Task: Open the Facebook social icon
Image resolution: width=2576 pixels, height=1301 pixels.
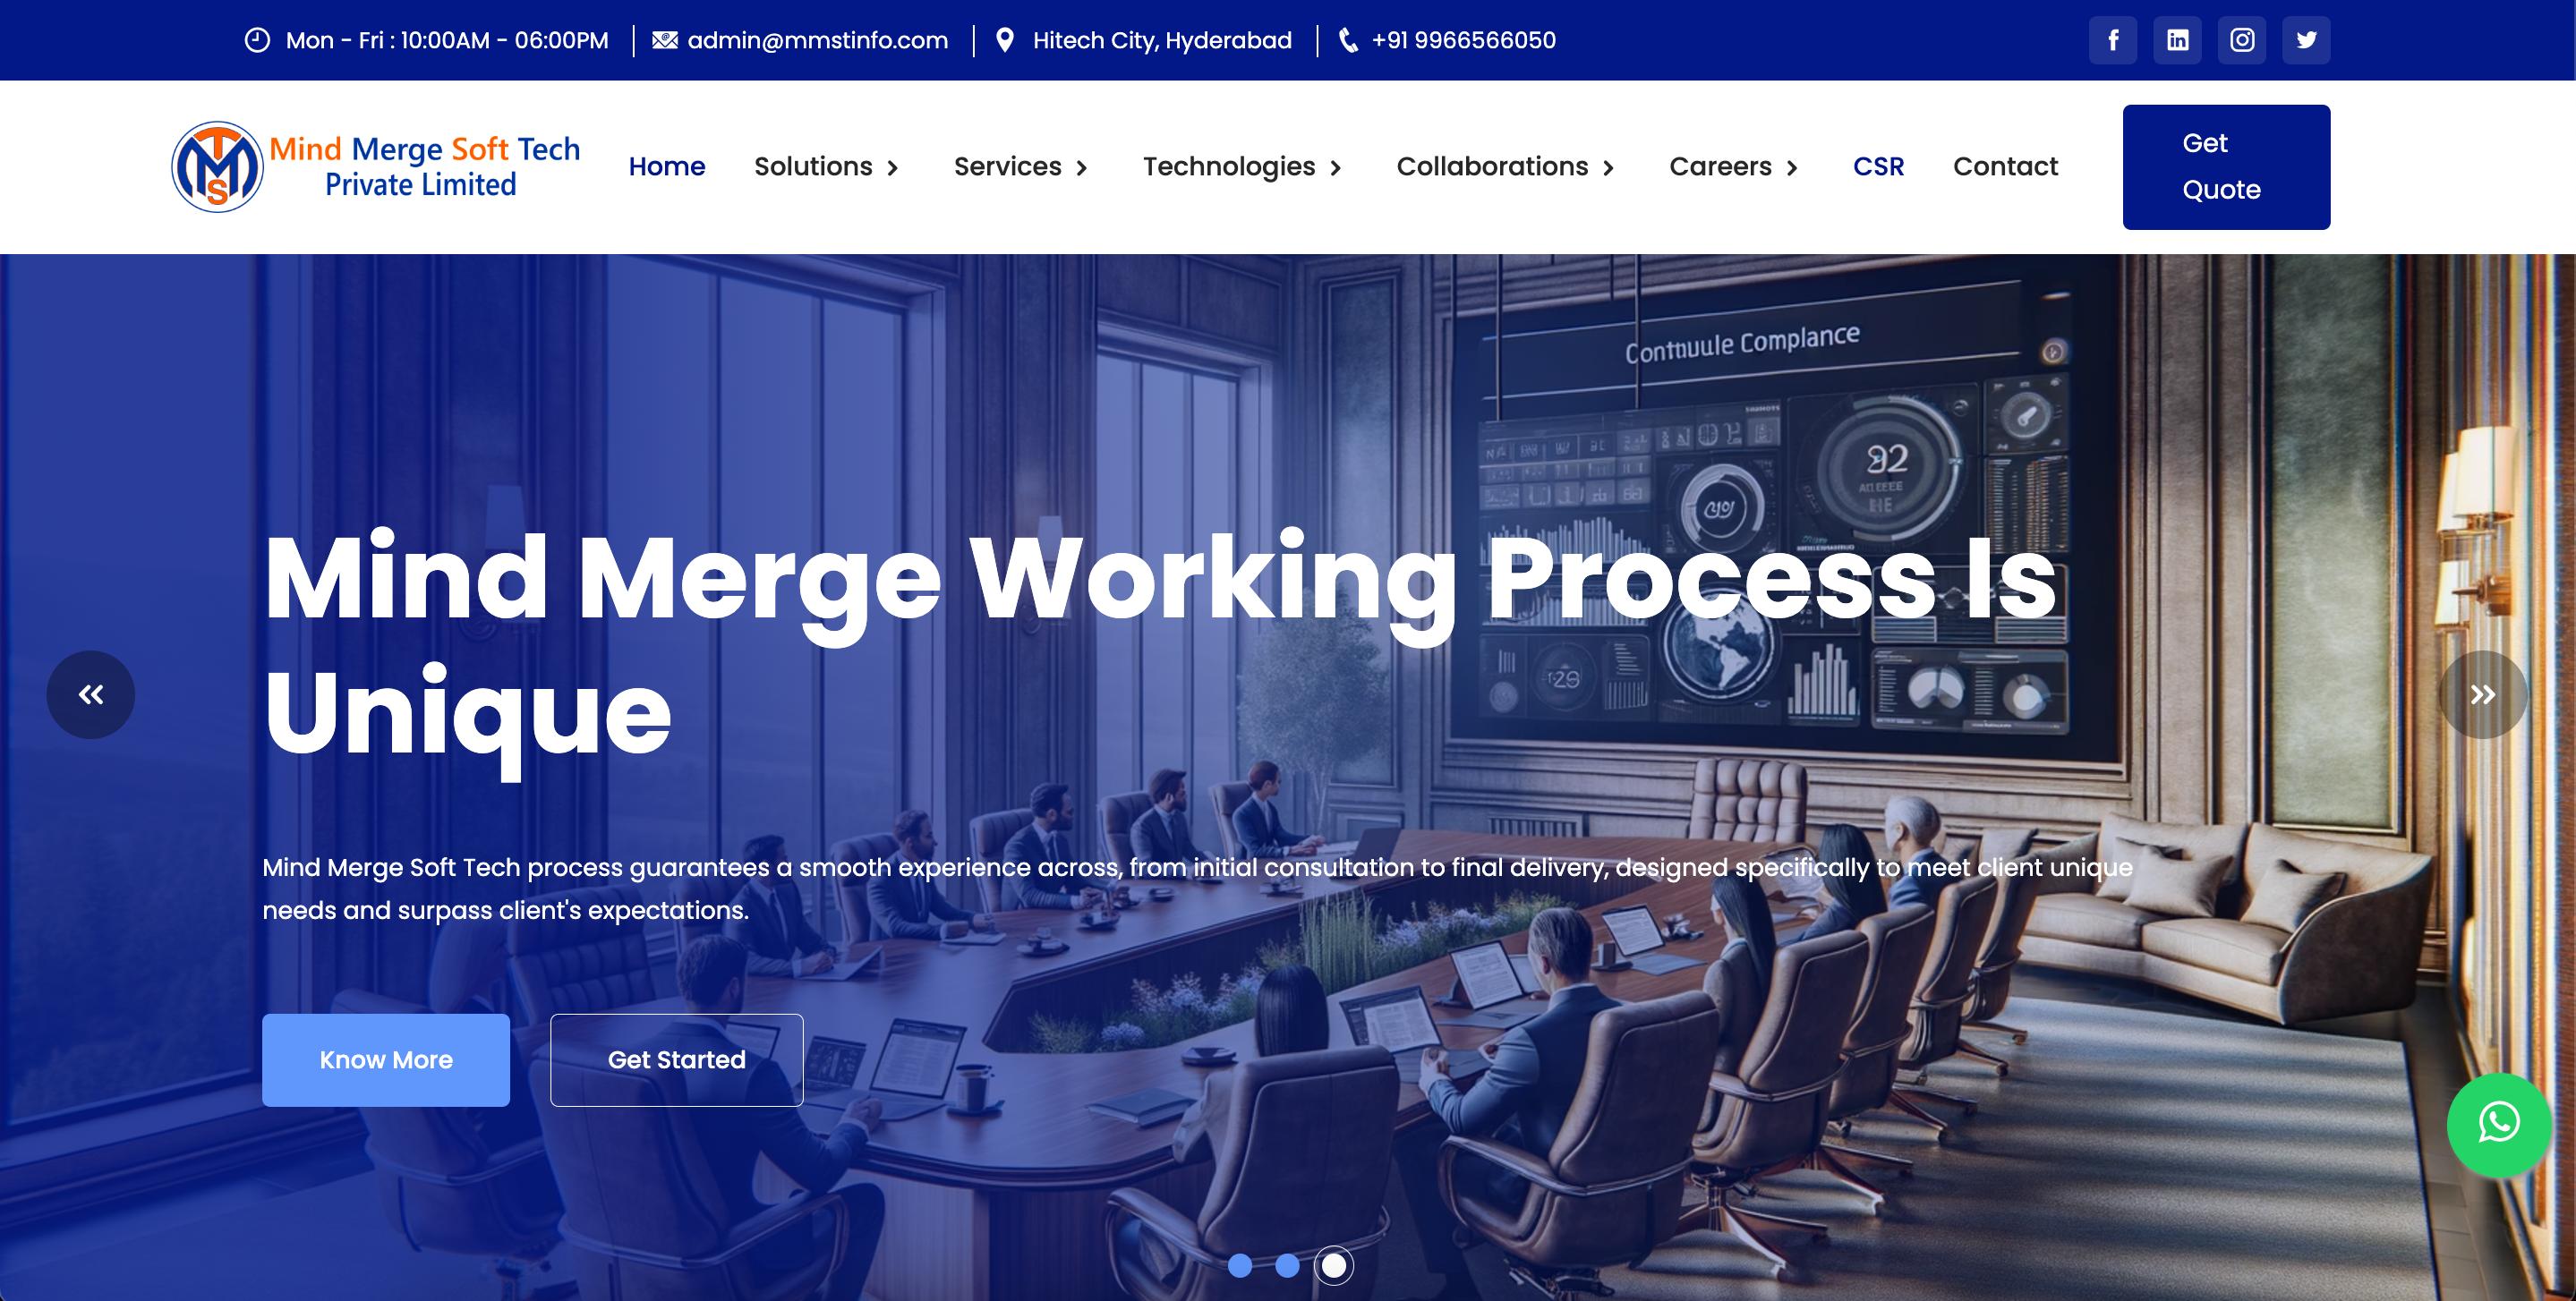Action: [x=2112, y=40]
